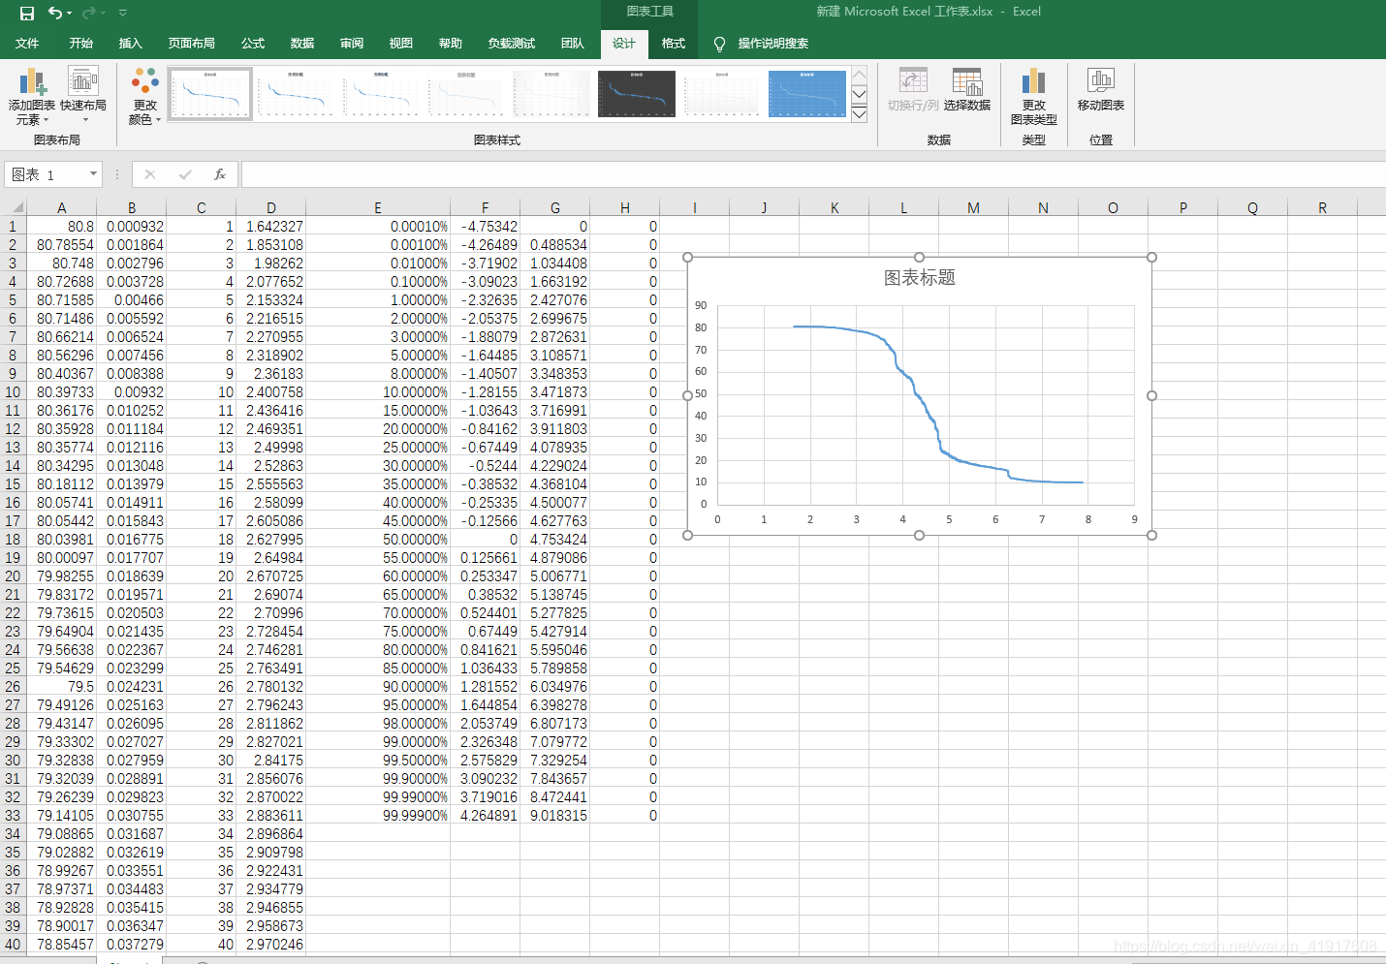Image resolution: width=1386 pixels, height=964 pixels.
Task: Expand the chart styles gallery with the More arrow
Action: (859, 113)
